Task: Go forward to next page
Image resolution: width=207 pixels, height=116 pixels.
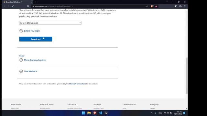Action: (9, 6)
